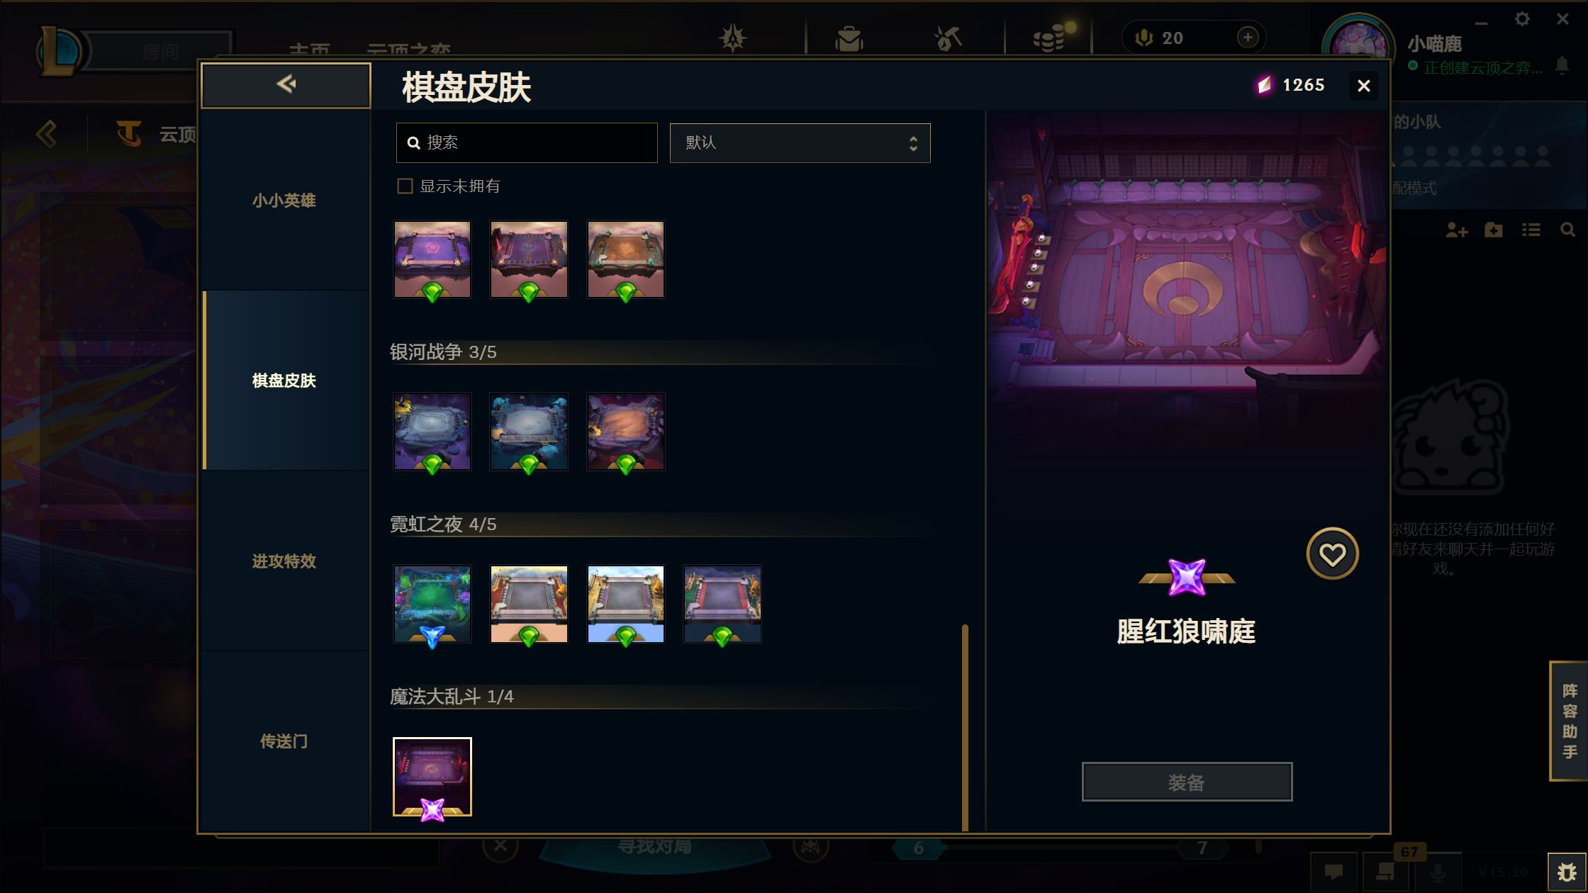This screenshot has width=1588, height=893.
Task: Click the plus icon beside 20 currency
Action: (1248, 38)
